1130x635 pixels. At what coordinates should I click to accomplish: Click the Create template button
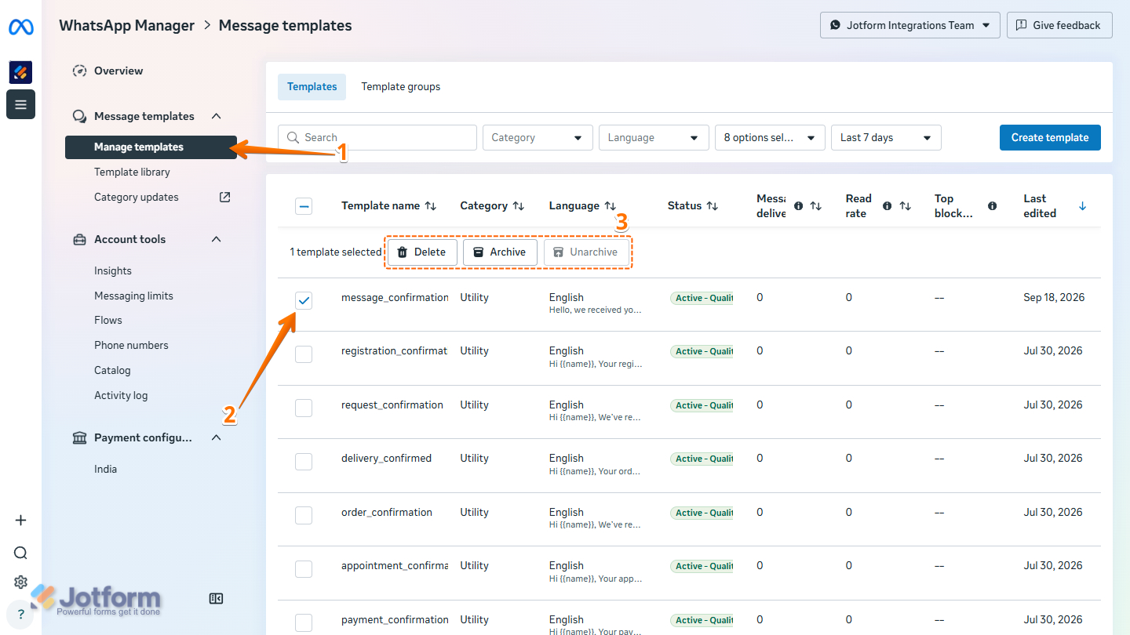tap(1050, 137)
